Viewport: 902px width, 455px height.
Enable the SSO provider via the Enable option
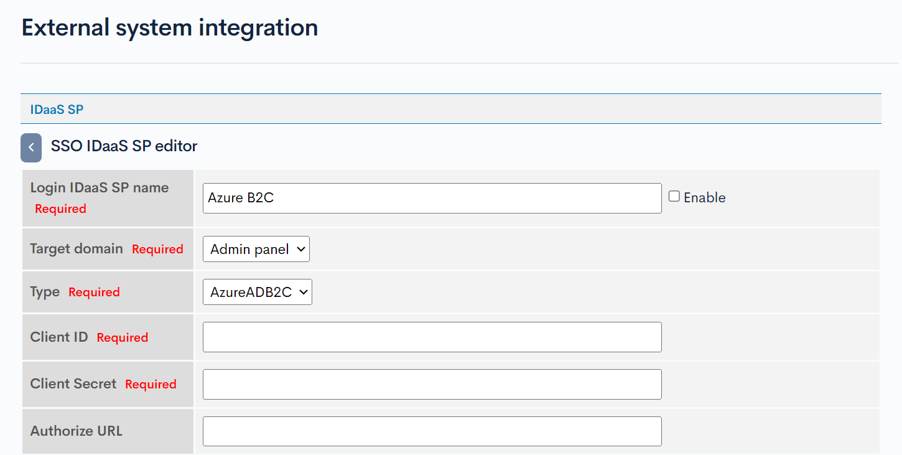[674, 196]
